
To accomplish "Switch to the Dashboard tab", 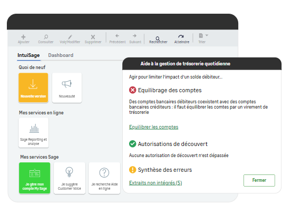I will point(61,55).
